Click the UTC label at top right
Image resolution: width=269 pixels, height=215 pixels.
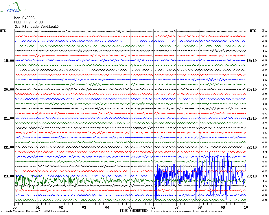tap(253, 31)
